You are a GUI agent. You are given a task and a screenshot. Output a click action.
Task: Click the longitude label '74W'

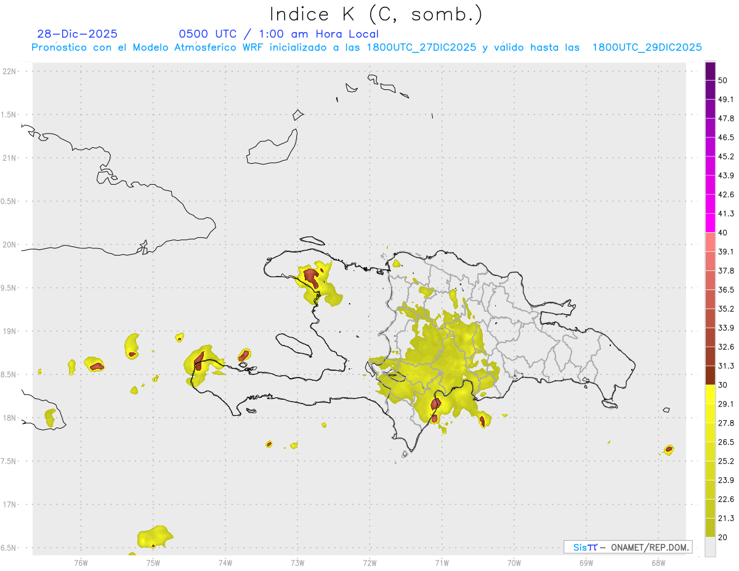(x=225, y=562)
